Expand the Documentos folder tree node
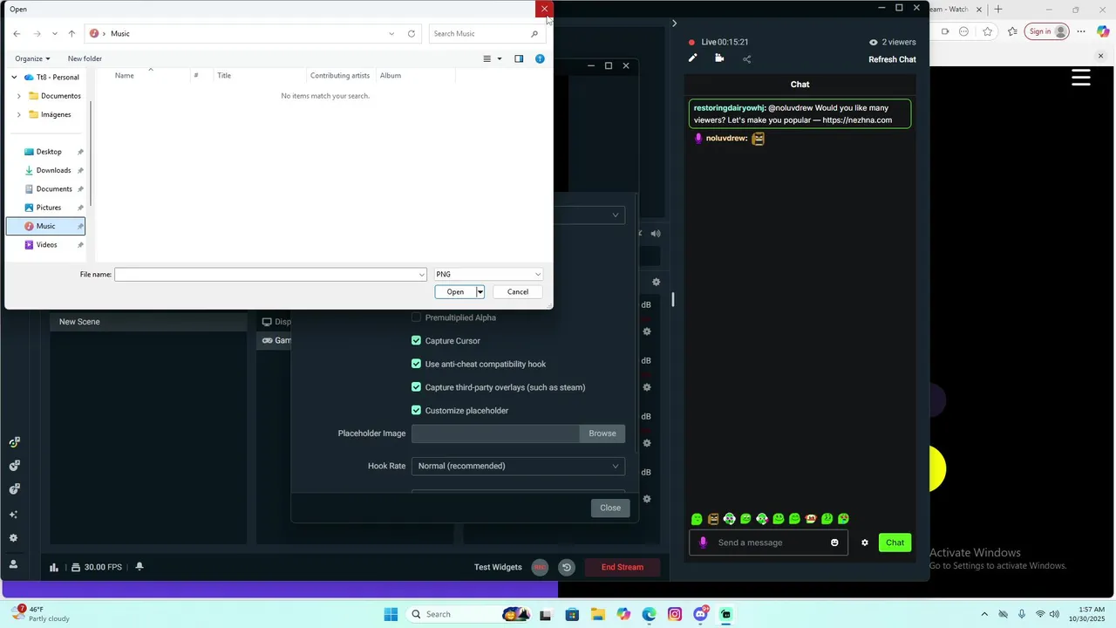This screenshot has height=628, width=1116. (19, 96)
